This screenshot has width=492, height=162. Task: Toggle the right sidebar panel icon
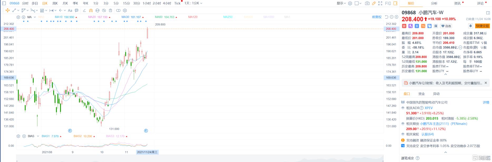tap(395, 3)
